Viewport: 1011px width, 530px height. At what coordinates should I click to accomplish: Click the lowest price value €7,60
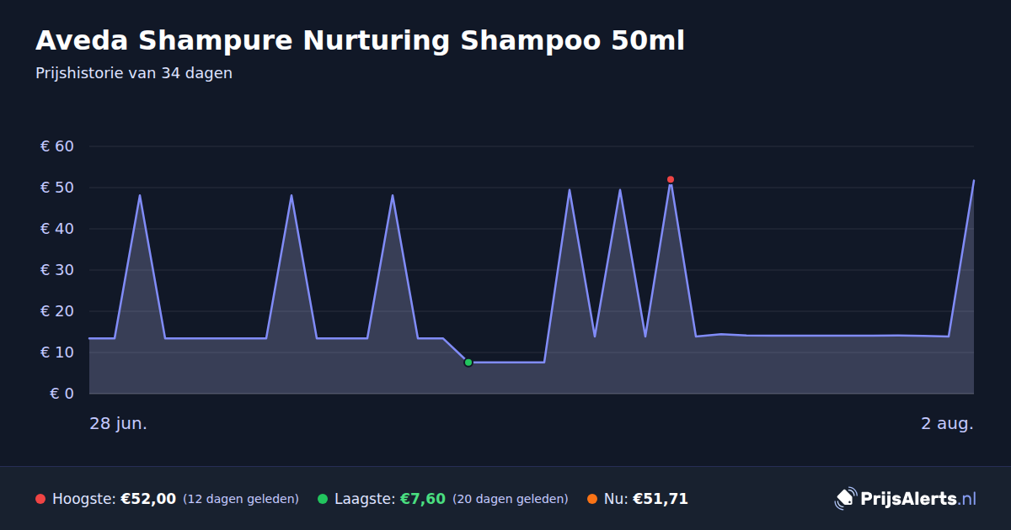(x=422, y=499)
